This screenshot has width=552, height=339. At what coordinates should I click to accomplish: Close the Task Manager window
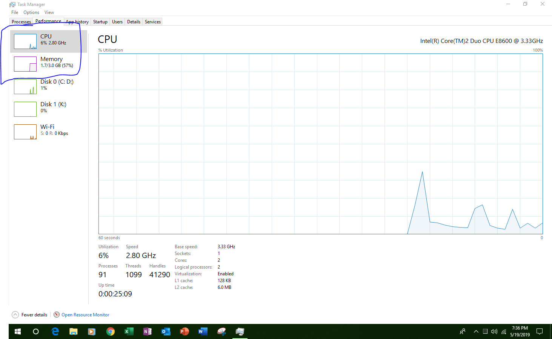[543, 4]
